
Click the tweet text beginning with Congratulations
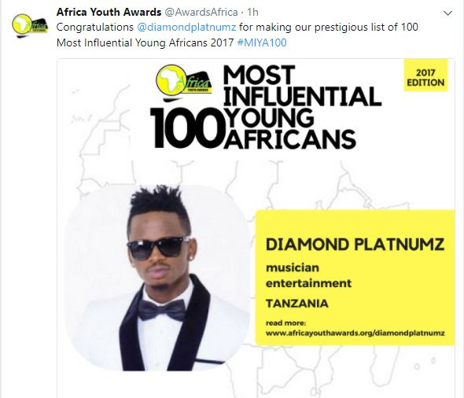pyautogui.click(x=237, y=35)
